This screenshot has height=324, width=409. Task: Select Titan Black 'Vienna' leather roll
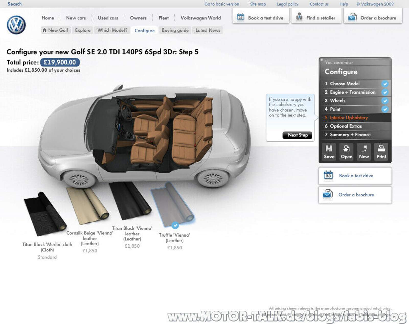point(130,201)
